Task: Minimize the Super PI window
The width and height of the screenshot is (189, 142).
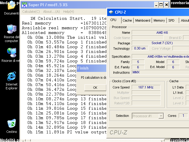Action: (156, 5)
